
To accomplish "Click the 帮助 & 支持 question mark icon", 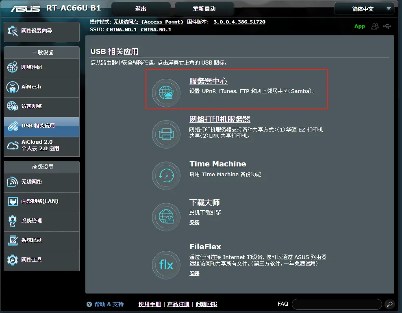I will 89,304.
